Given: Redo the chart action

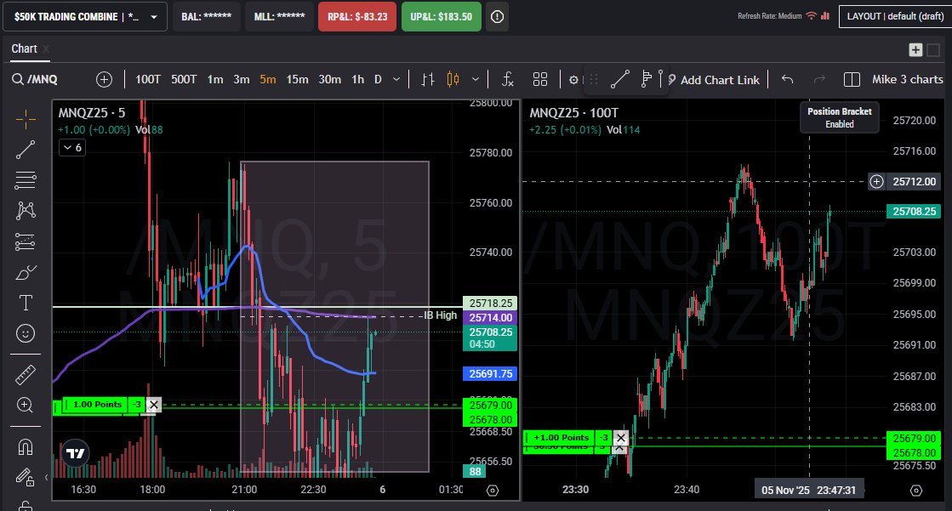Looking at the screenshot, I should pyautogui.click(x=819, y=80).
